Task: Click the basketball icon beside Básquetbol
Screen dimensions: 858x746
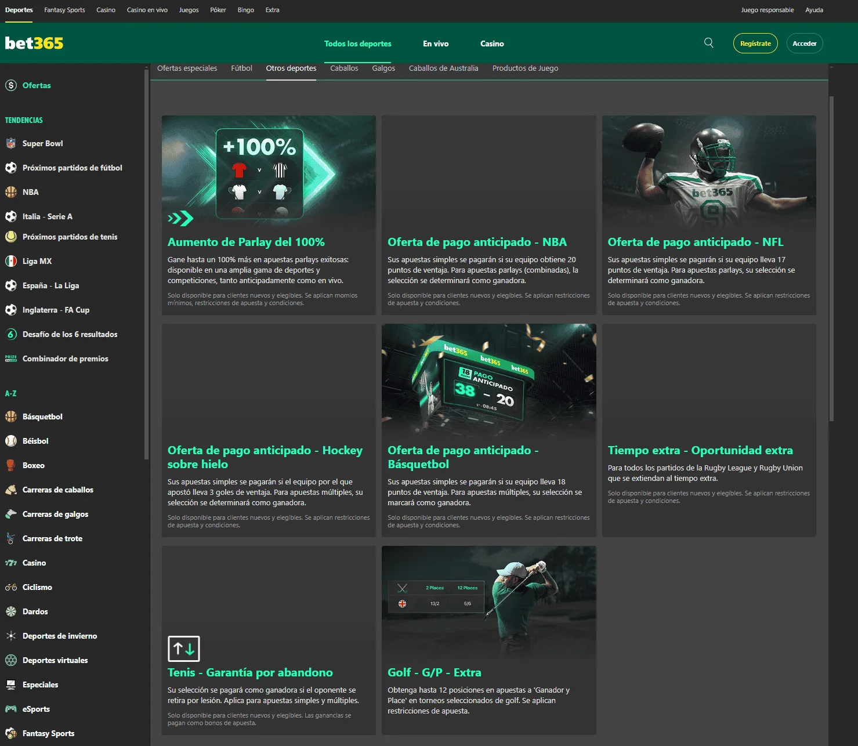Action: pos(11,417)
